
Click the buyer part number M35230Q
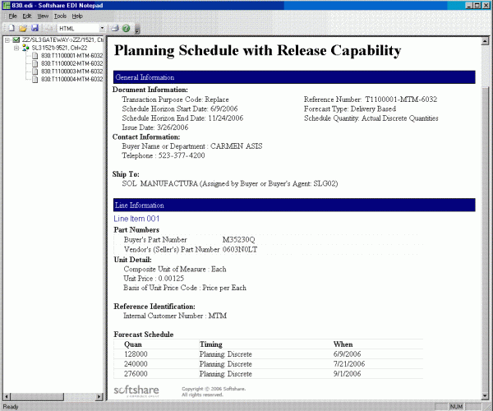click(238, 240)
